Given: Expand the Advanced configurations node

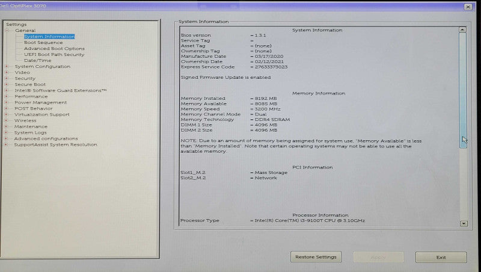Looking at the screenshot, I should point(7,138).
